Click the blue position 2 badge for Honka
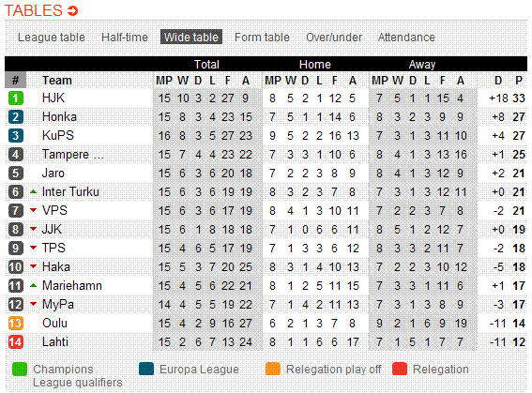Viewport: 532px width, 393px height. (16, 117)
